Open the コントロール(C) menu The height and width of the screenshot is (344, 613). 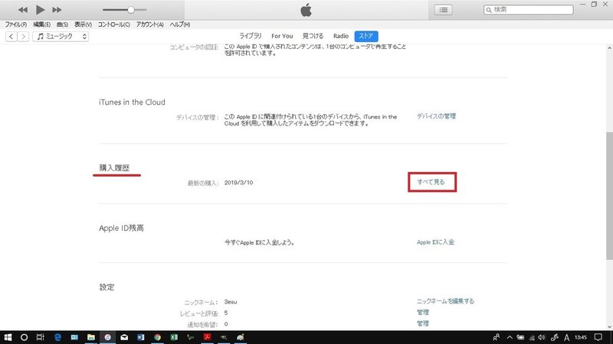click(x=113, y=24)
